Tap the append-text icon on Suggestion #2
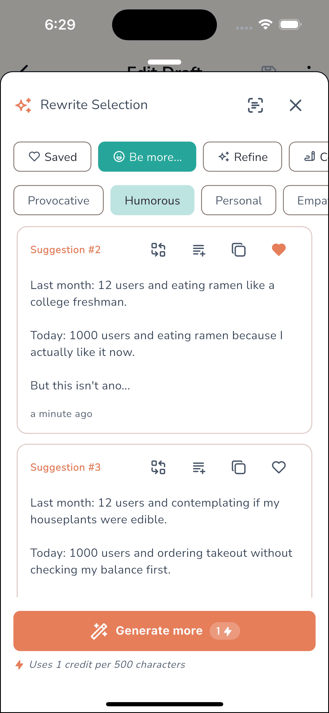This screenshot has height=713, width=329. click(x=199, y=250)
